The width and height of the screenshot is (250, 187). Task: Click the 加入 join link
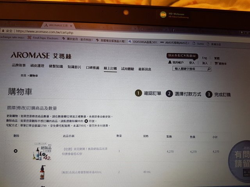[x=205, y=63]
